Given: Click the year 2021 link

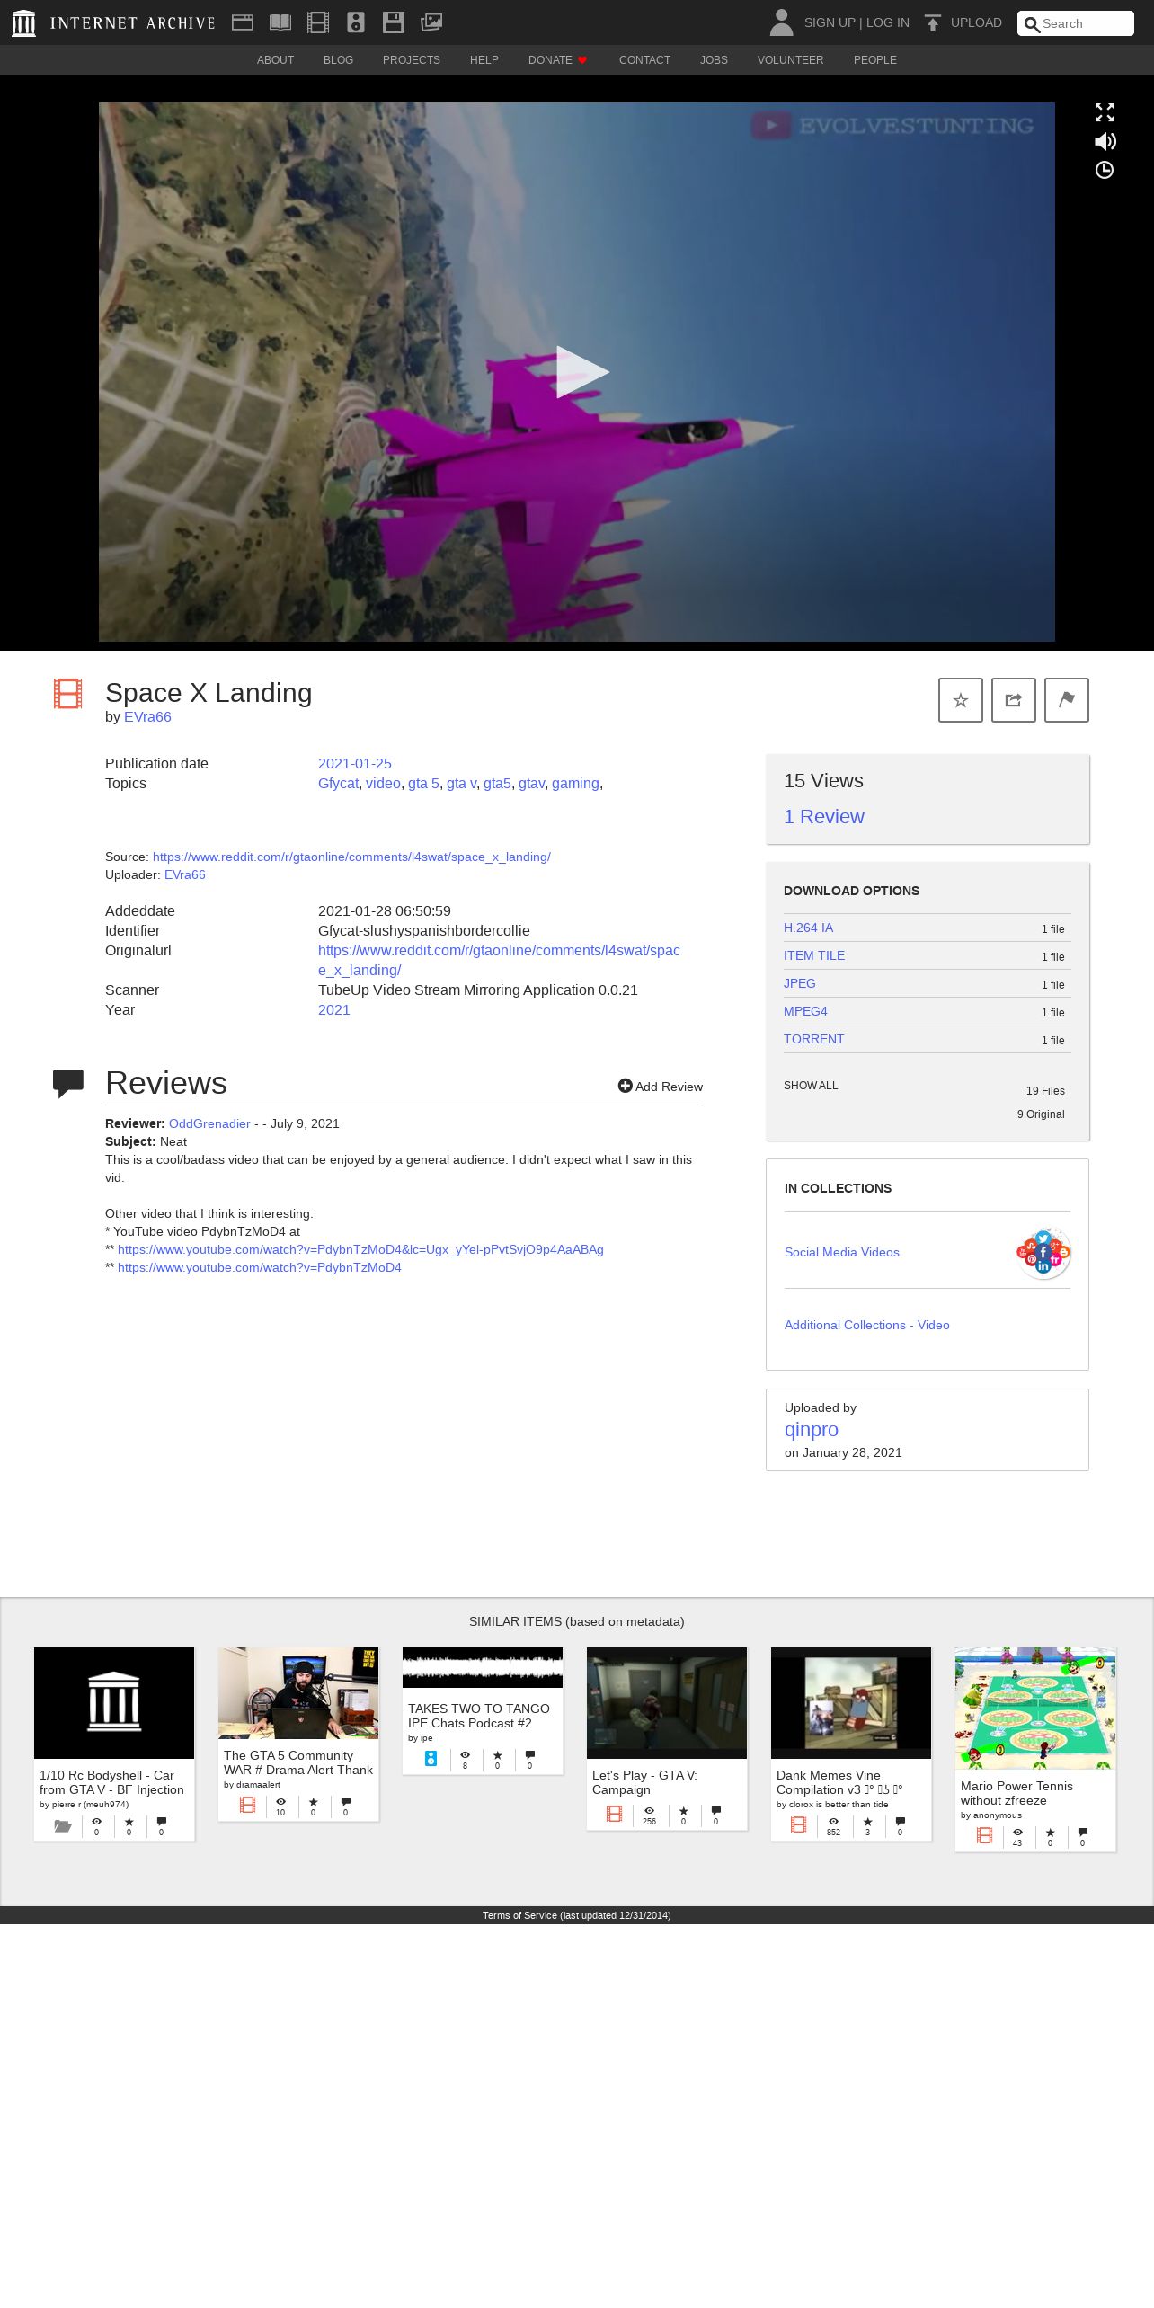Looking at the screenshot, I should (334, 1010).
